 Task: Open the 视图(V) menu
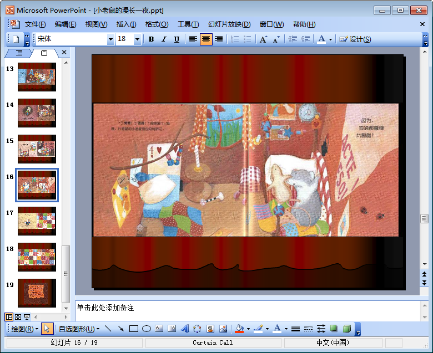(96, 24)
